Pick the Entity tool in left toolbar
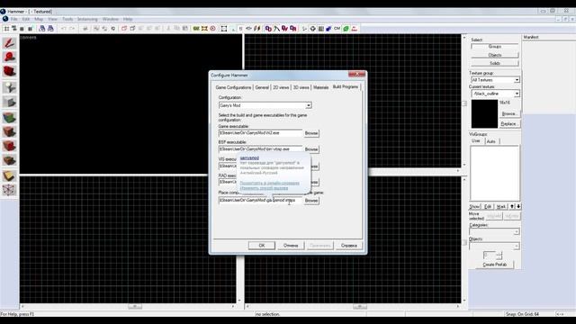Image resolution: width=576 pixels, height=324 pixels. coord(9,87)
